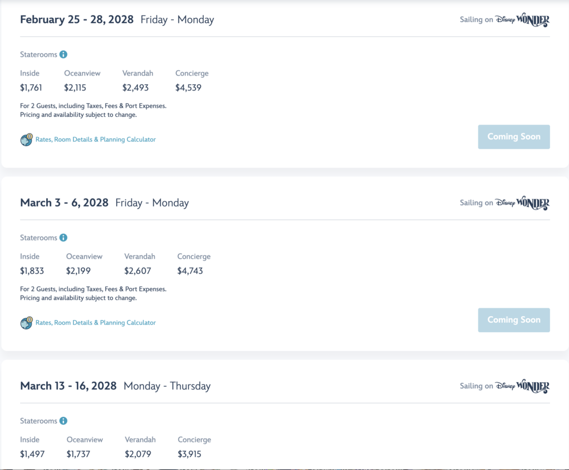Screen dimensions: 569x470
Task: Click Staterooms info icon for March 3 sailing
Action: (x=63, y=238)
